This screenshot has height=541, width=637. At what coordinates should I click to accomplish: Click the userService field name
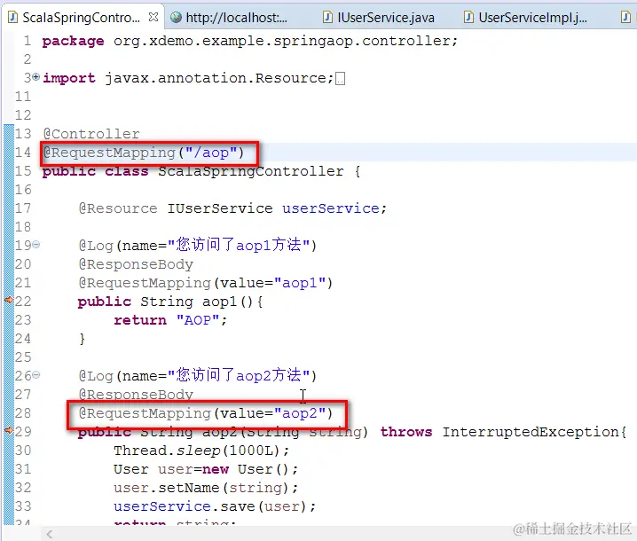[x=331, y=208]
